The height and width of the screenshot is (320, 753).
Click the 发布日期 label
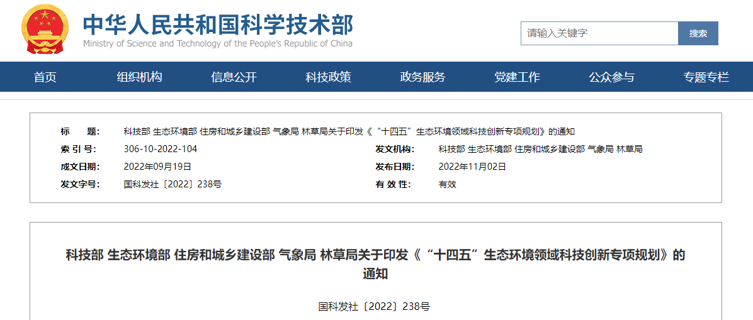click(395, 167)
